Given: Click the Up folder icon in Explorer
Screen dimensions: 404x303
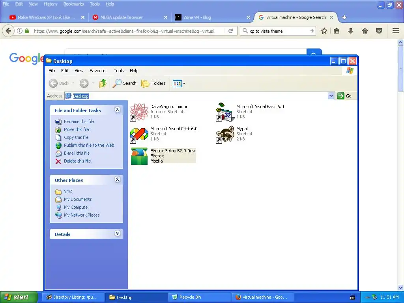Looking at the screenshot, I should 103,83.
